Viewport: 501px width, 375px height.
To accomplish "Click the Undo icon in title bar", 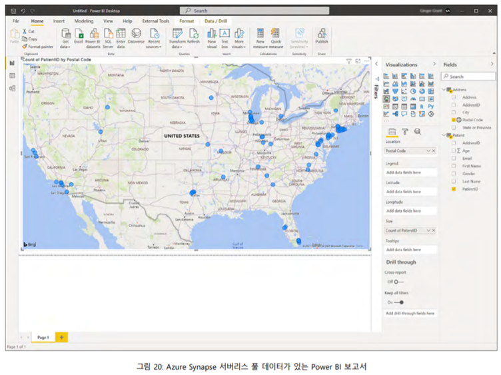I will (23, 11).
